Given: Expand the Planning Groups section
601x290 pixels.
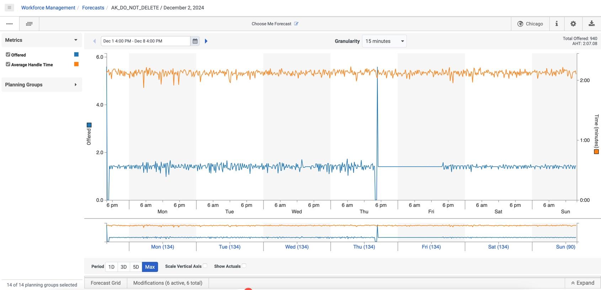Looking at the screenshot, I should (75, 85).
